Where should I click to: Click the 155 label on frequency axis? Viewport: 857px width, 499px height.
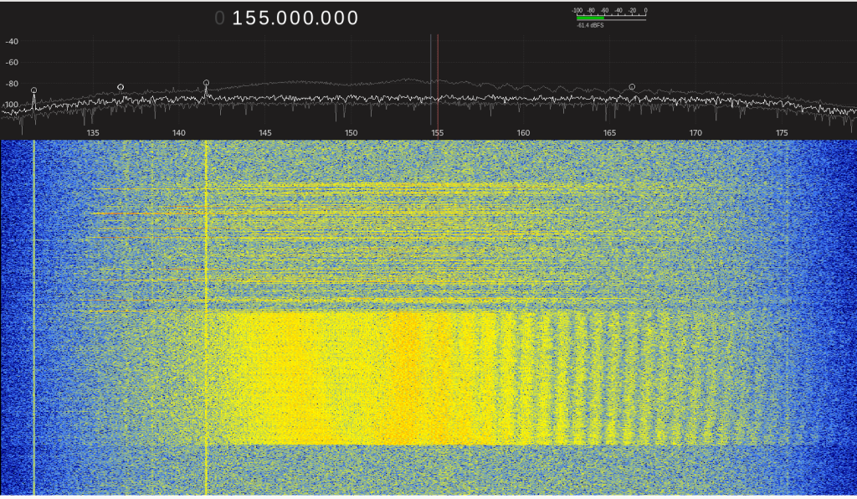[437, 133]
